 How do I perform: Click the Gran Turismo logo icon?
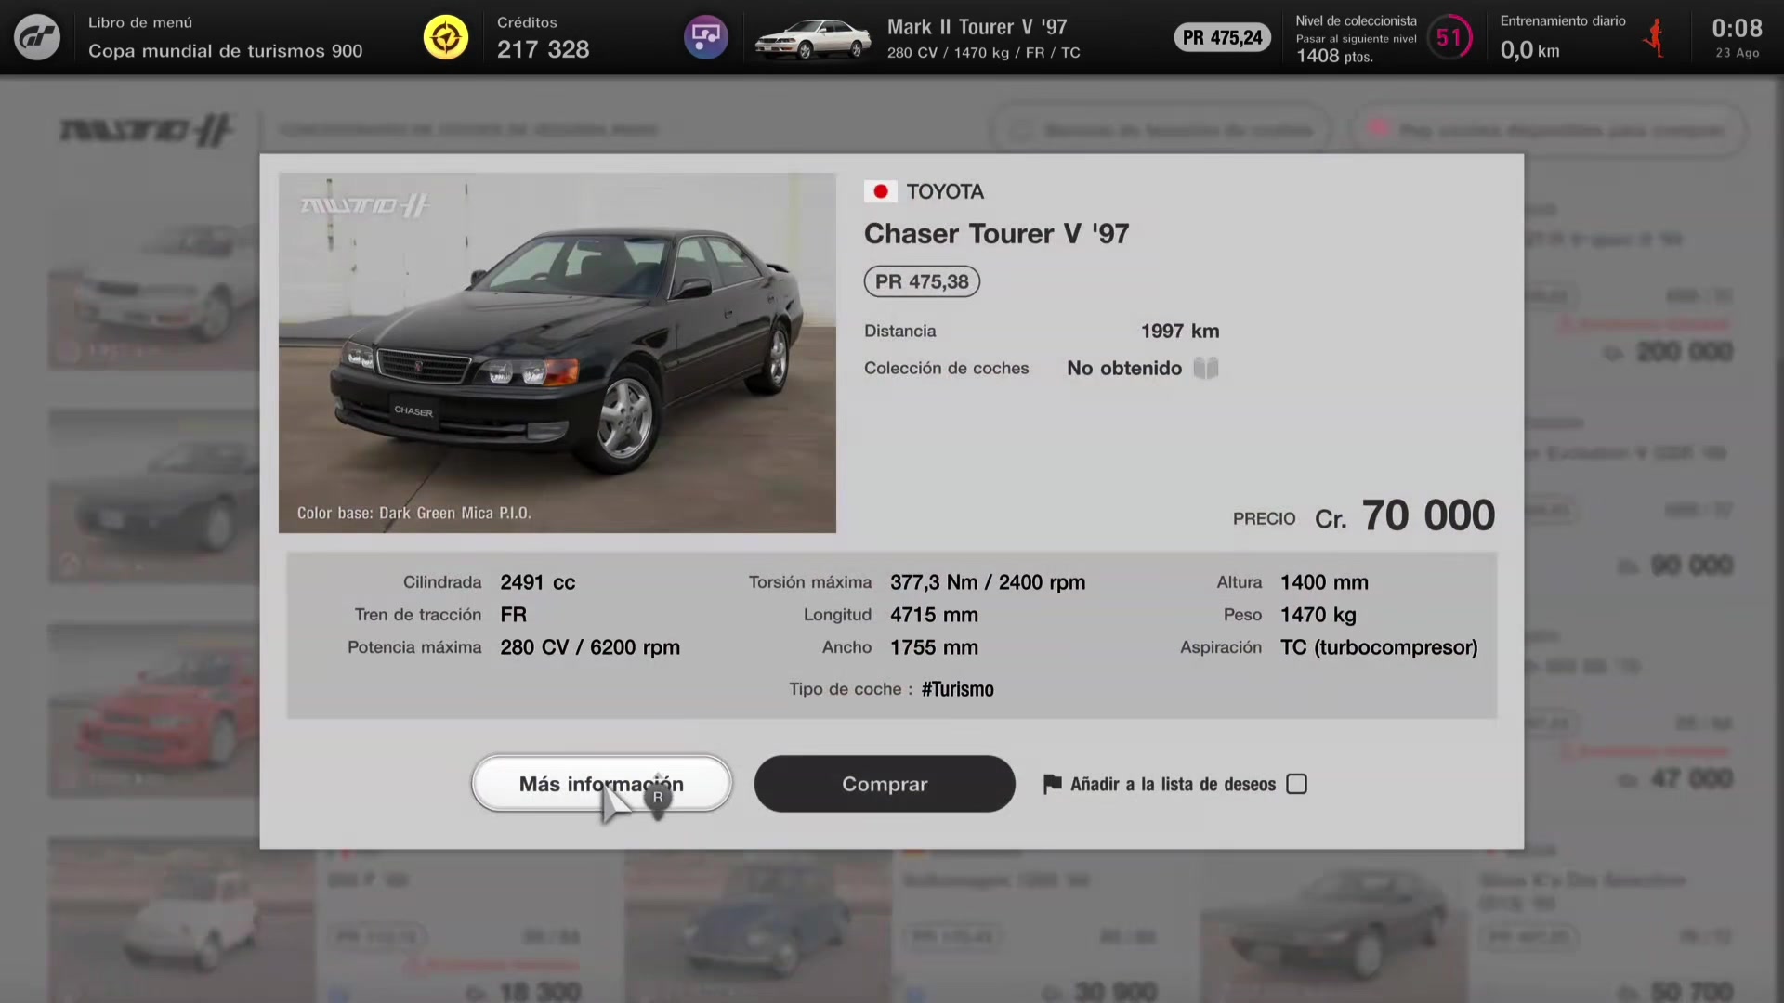(x=37, y=37)
